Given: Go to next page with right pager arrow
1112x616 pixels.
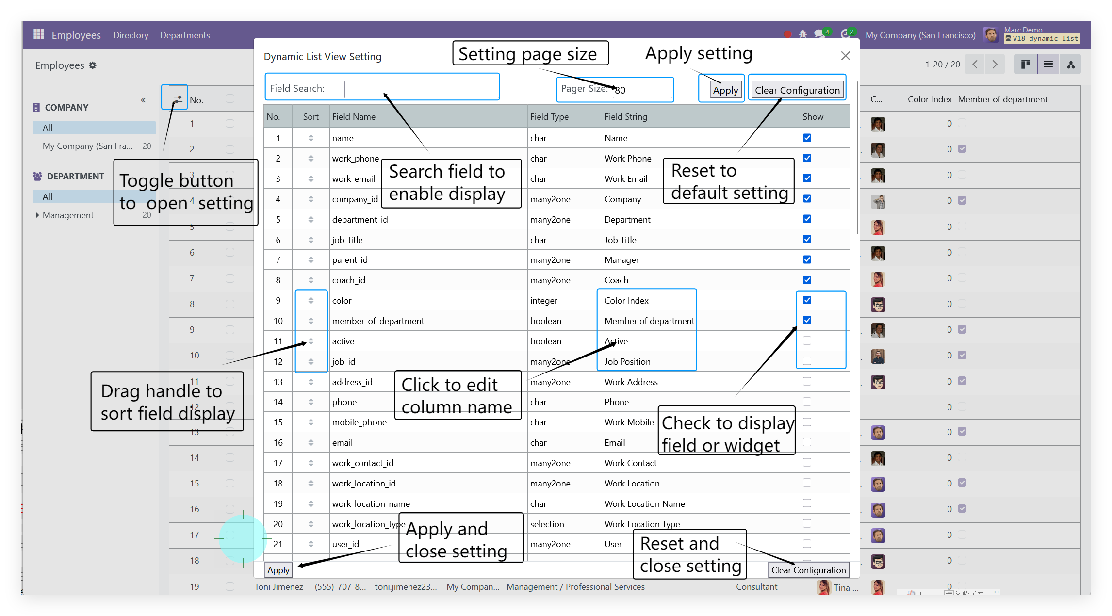Looking at the screenshot, I should (995, 65).
